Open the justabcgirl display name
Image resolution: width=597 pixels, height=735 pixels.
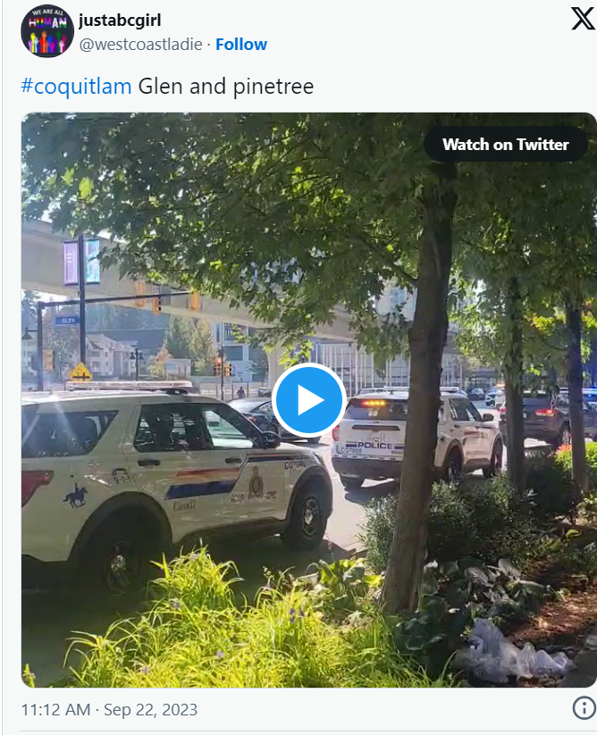[120, 21]
